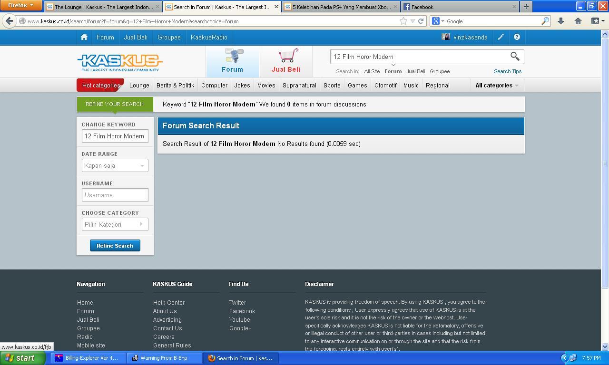Click the browser home icon

pos(578,21)
